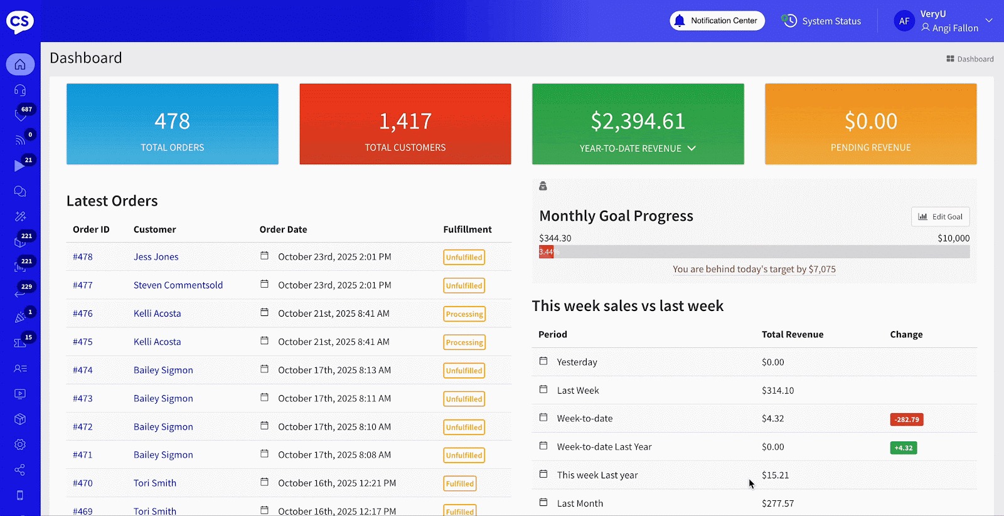
Task: Open the party popper icon in sidebar
Action: click(x=20, y=317)
